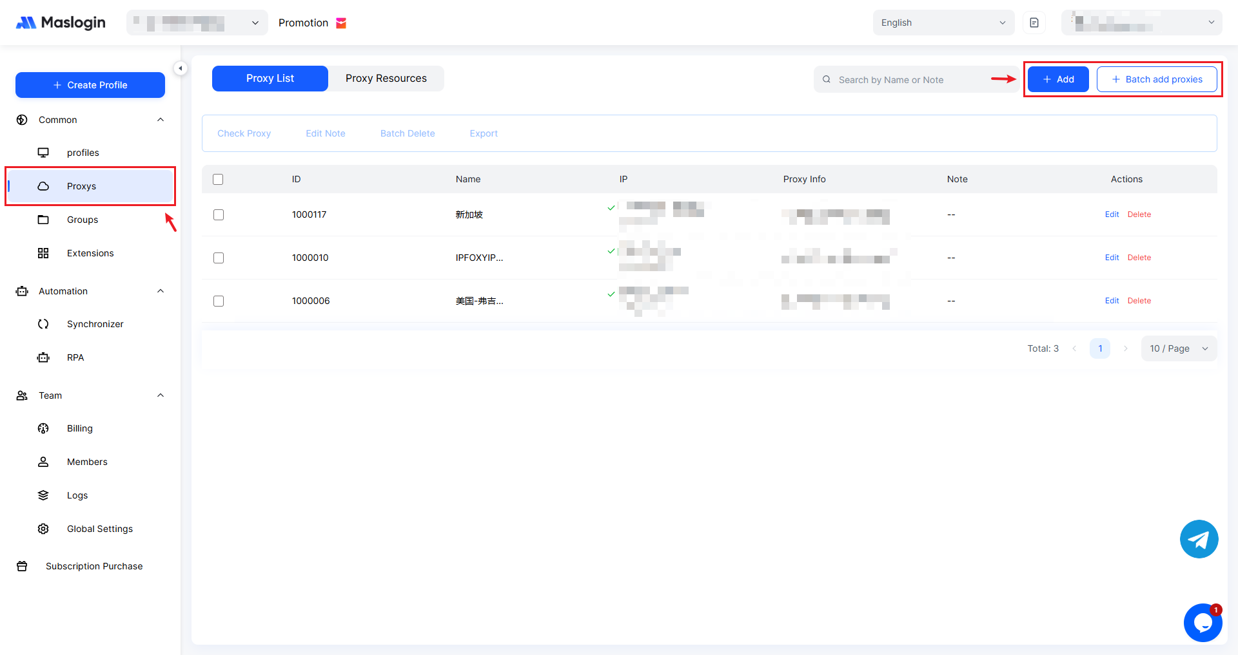Check the box for proxy 1000117
Screen dimensions: 1238x655
pos(219,214)
